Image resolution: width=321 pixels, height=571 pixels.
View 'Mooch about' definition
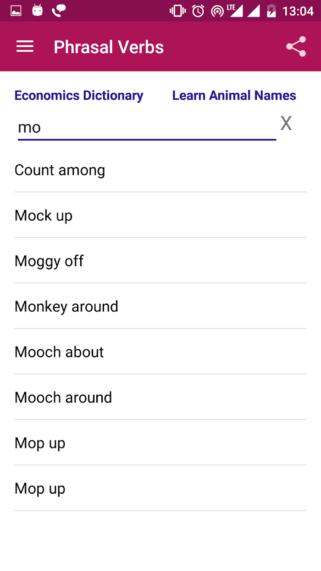(x=160, y=352)
